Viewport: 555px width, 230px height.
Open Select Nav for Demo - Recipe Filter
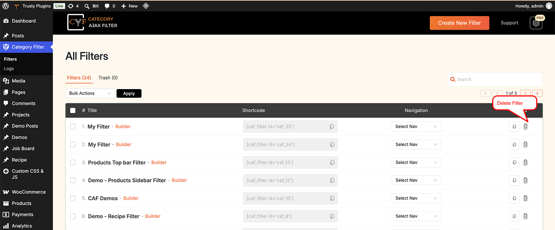point(416,216)
